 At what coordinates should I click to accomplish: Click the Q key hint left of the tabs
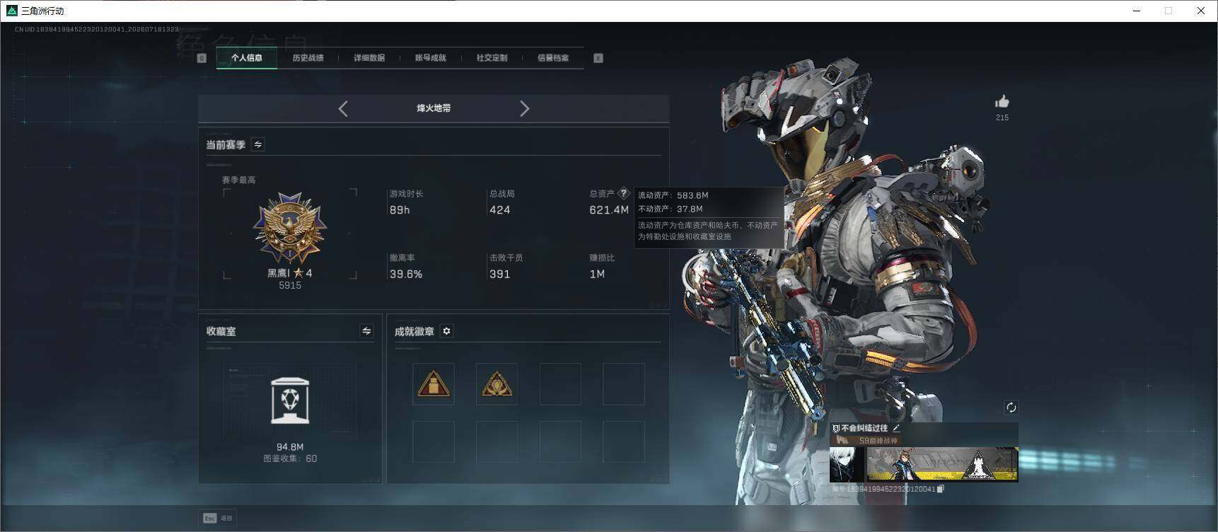coord(202,58)
